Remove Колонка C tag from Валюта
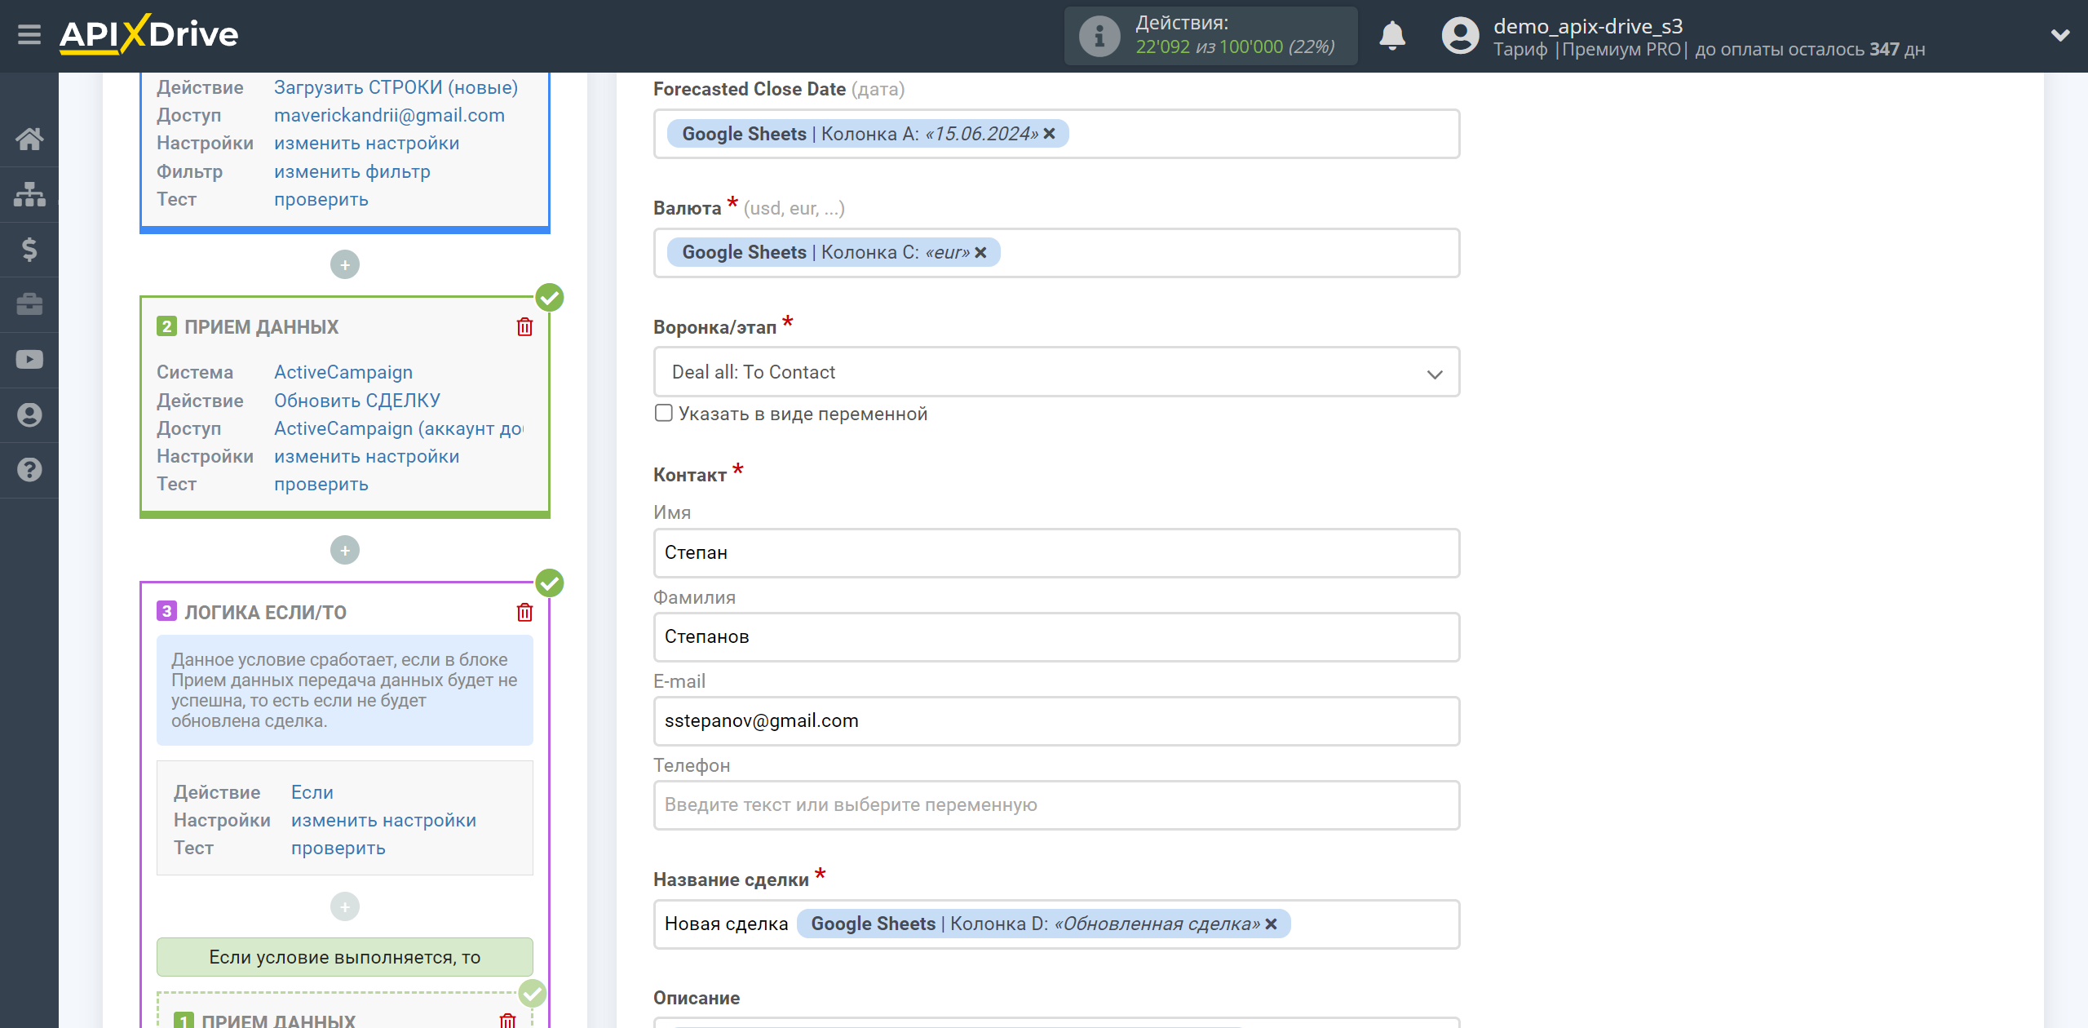The height and width of the screenshot is (1028, 2088). pos(981,253)
